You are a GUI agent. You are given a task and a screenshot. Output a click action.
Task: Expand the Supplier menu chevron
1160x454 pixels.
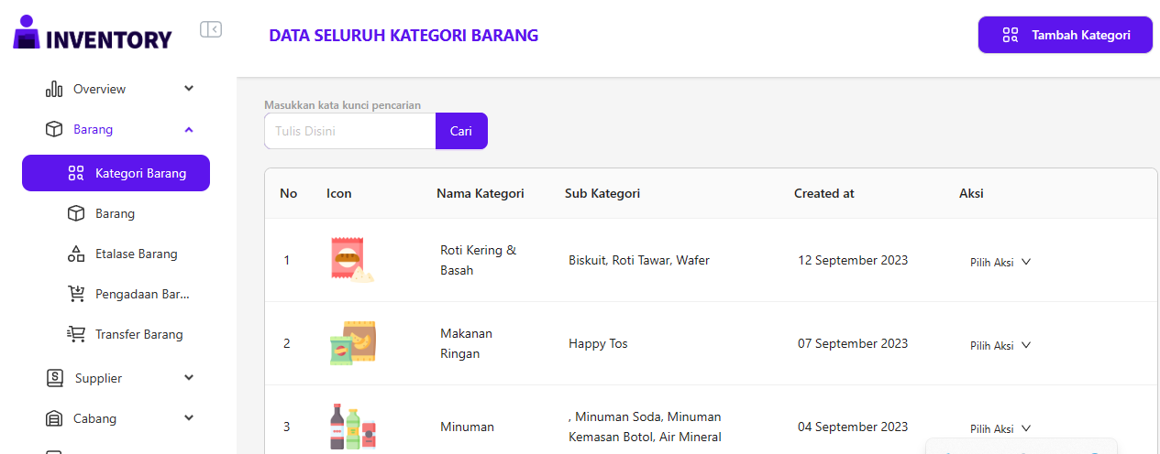[189, 378]
